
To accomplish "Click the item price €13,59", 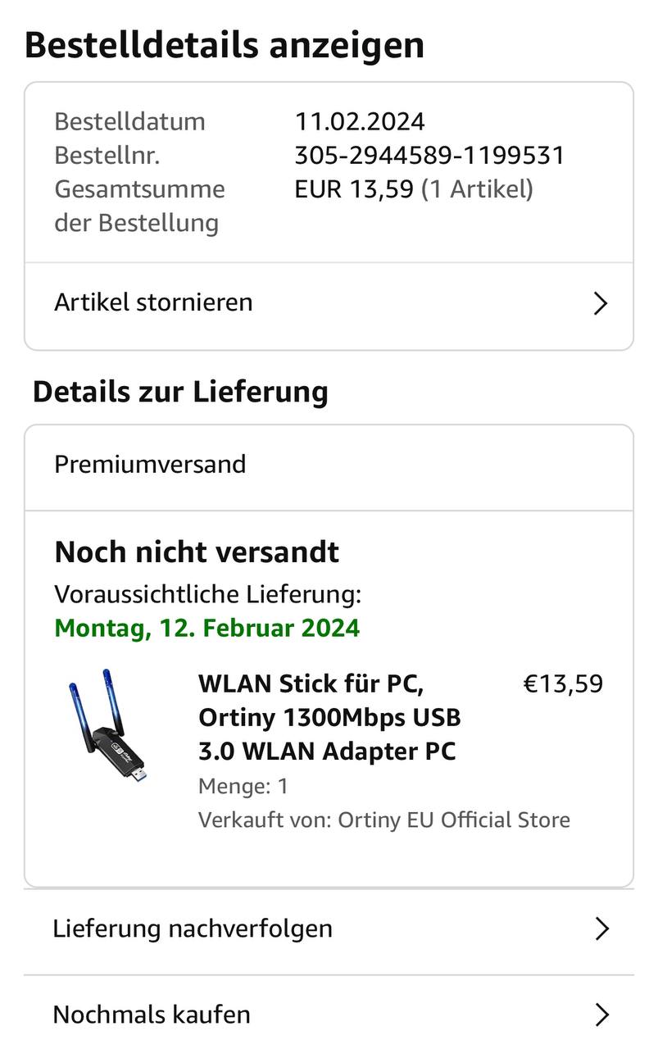I will point(563,683).
